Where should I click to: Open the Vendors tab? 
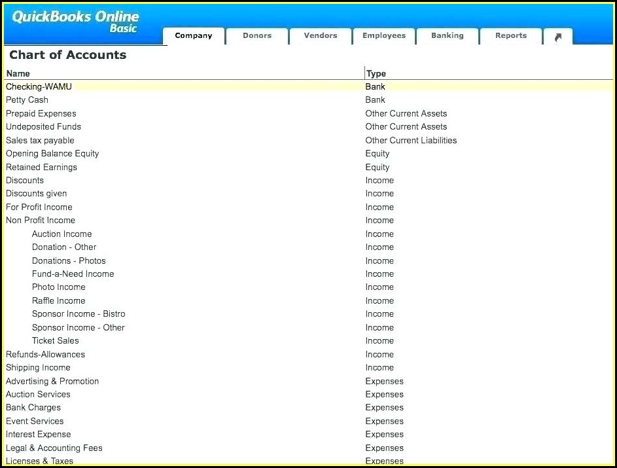pos(321,36)
